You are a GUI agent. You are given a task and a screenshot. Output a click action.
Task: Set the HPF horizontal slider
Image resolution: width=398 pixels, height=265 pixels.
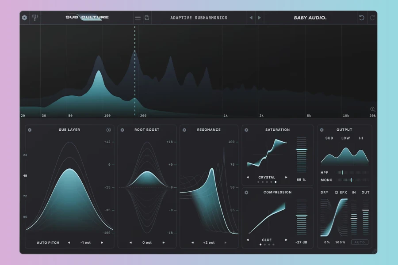pyautogui.click(x=352, y=172)
